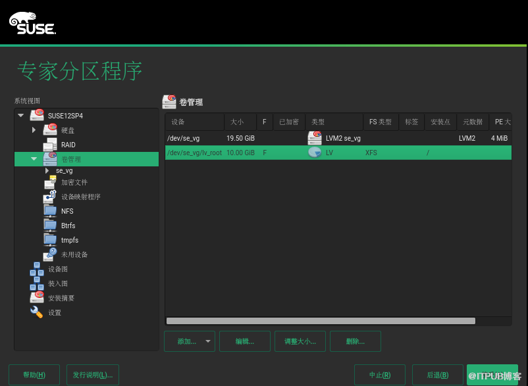Image resolution: width=528 pixels, height=386 pixels.
Task: Sort table by 安装点 column header
Action: (440, 122)
